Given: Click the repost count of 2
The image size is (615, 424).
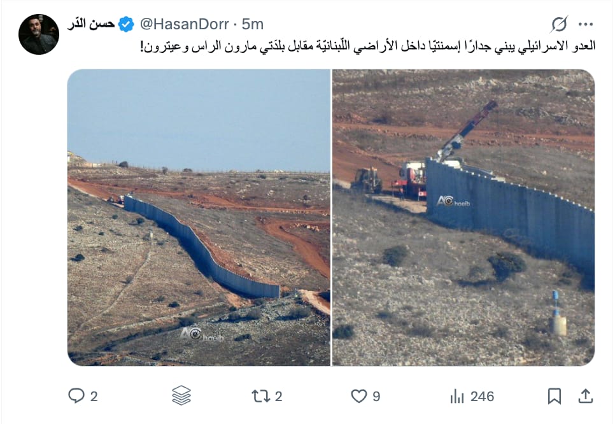Looking at the screenshot, I should coord(278,397).
